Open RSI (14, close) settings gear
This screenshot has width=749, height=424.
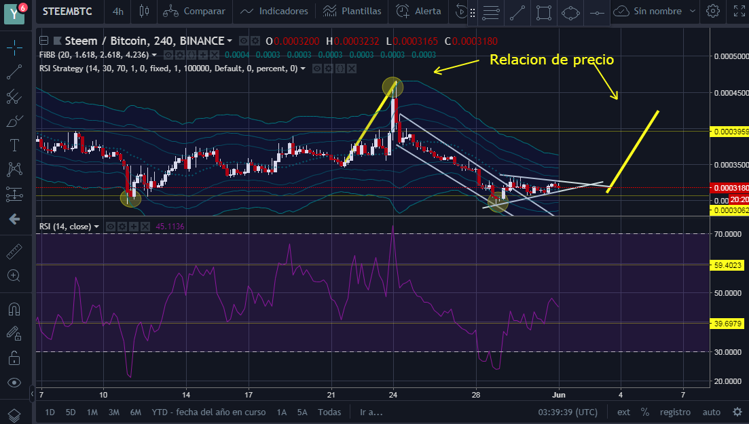(122, 227)
